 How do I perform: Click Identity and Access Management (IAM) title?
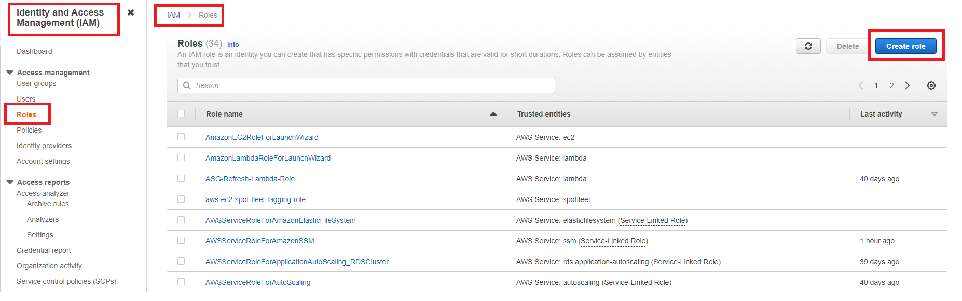click(60, 18)
